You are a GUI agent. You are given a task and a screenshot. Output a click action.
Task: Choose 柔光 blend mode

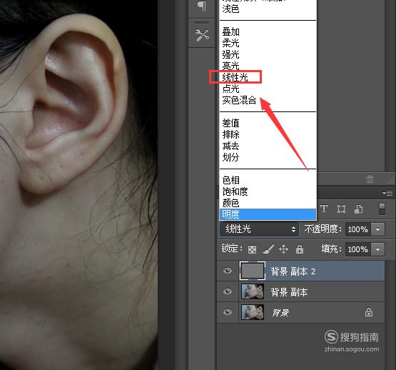pyautogui.click(x=268, y=44)
